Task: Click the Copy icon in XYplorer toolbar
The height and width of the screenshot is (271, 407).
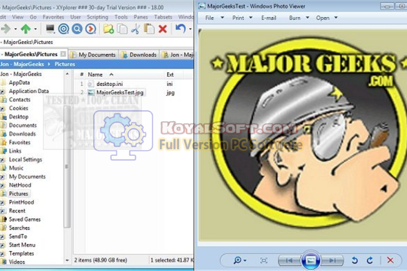Action: point(122,29)
